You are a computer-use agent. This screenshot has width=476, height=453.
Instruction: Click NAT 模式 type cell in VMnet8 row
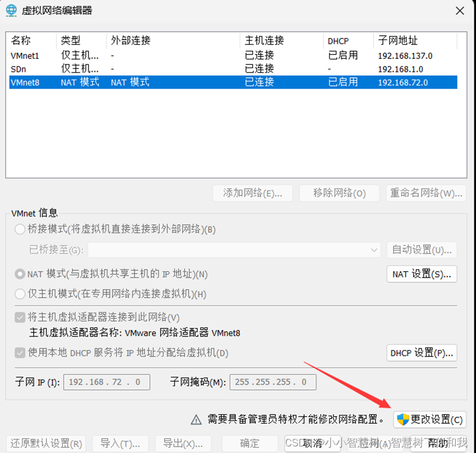coord(80,82)
